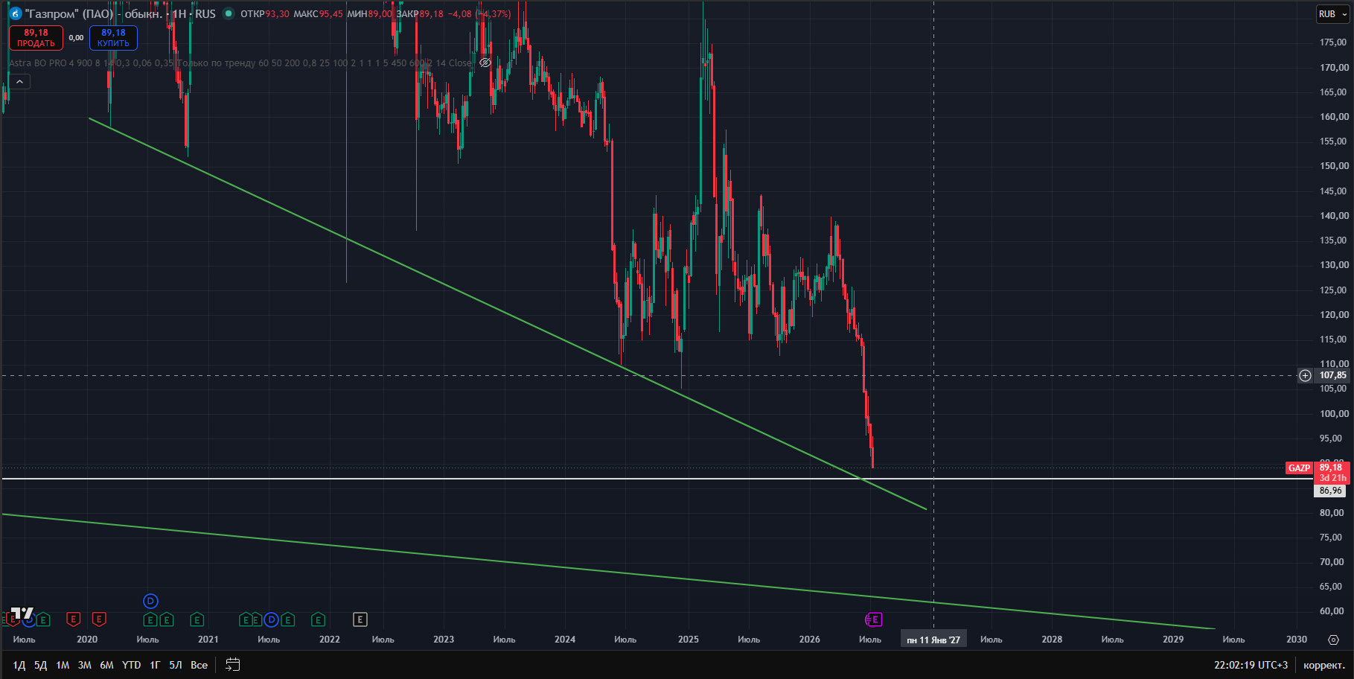Screen dimensions: 1354x679
Task: Select the Все time range
Action: [199, 665]
